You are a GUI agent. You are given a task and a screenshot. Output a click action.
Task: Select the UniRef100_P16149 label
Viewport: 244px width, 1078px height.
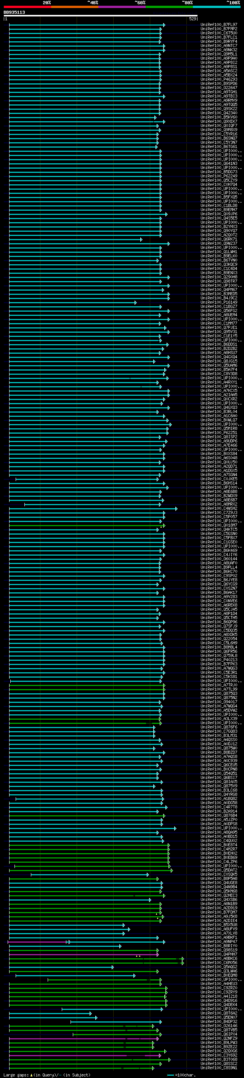point(219,302)
